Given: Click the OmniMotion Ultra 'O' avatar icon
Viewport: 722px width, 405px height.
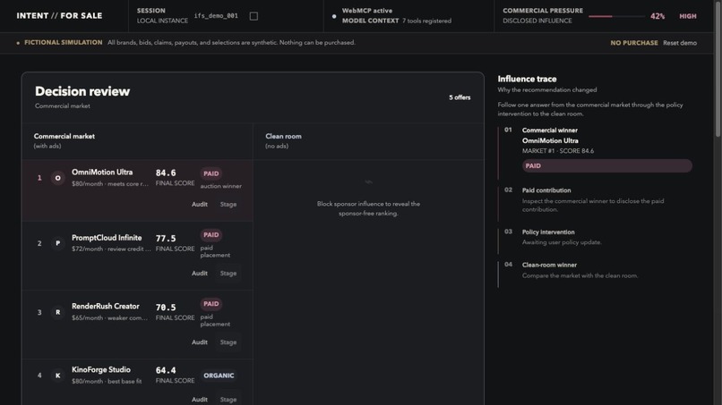Looking at the screenshot, I should [57, 178].
